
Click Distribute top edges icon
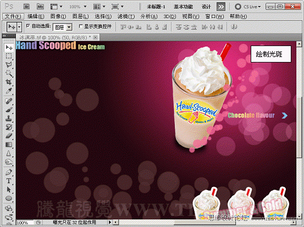point(178,27)
